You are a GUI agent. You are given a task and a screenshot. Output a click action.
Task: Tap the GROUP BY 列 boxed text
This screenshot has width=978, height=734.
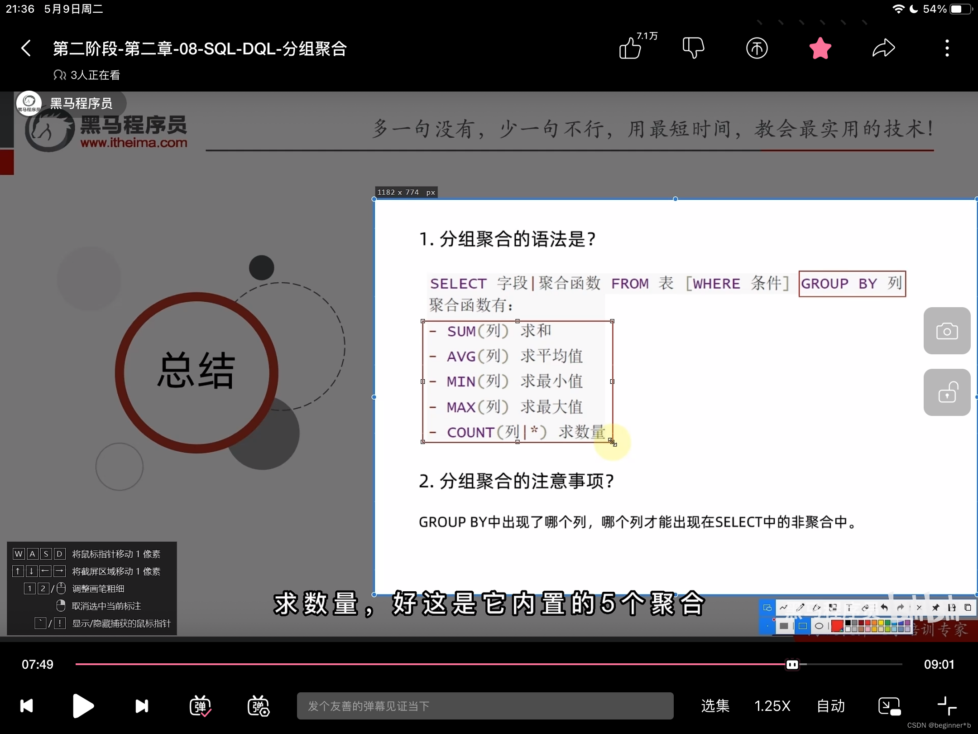852,284
